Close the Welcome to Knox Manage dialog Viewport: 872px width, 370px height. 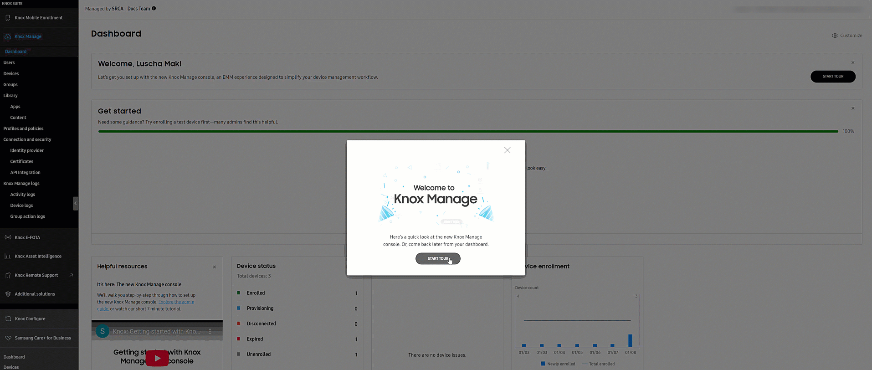click(507, 150)
